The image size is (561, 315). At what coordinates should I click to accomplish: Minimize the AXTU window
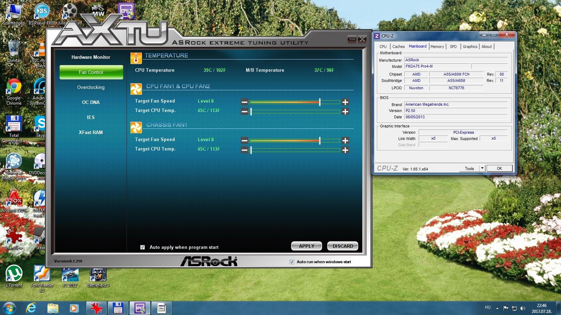click(x=352, y=39)
